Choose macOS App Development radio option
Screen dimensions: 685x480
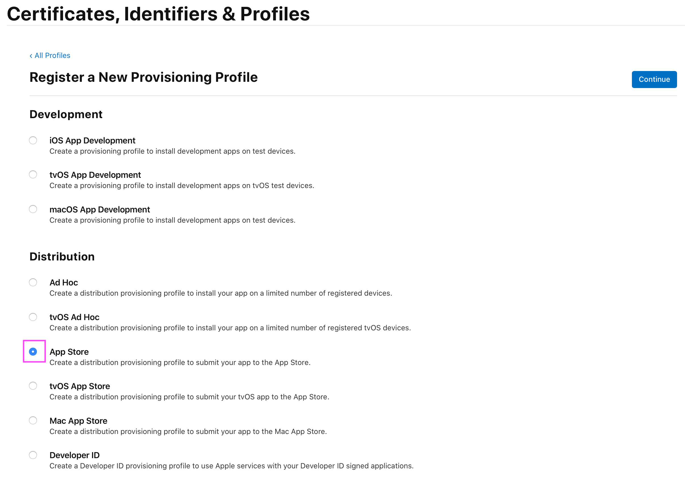tap(33, 209)
